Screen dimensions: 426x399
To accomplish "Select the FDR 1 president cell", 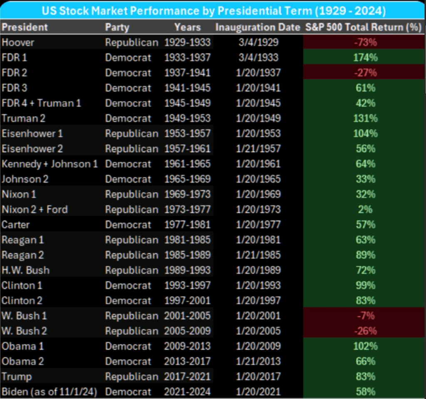I will pyautogui.click(x=25, y=57).
